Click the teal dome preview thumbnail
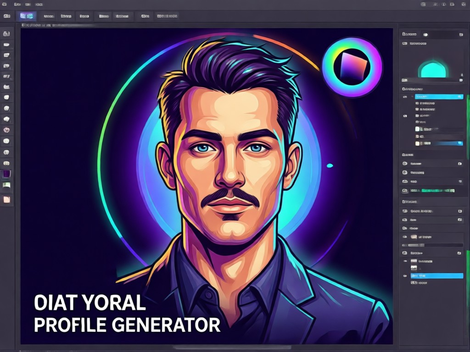Screen dimensions: 470x352 pos(433,69)
